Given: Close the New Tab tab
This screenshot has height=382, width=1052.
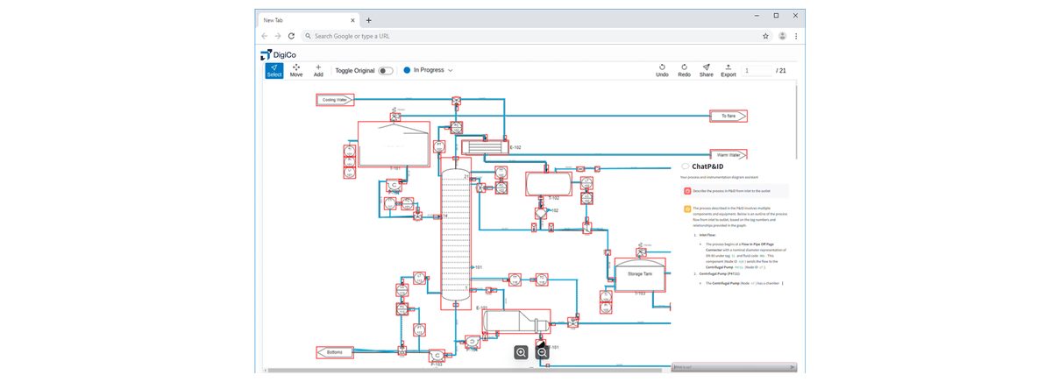Looking at the screenshot, I should (352, 19).
